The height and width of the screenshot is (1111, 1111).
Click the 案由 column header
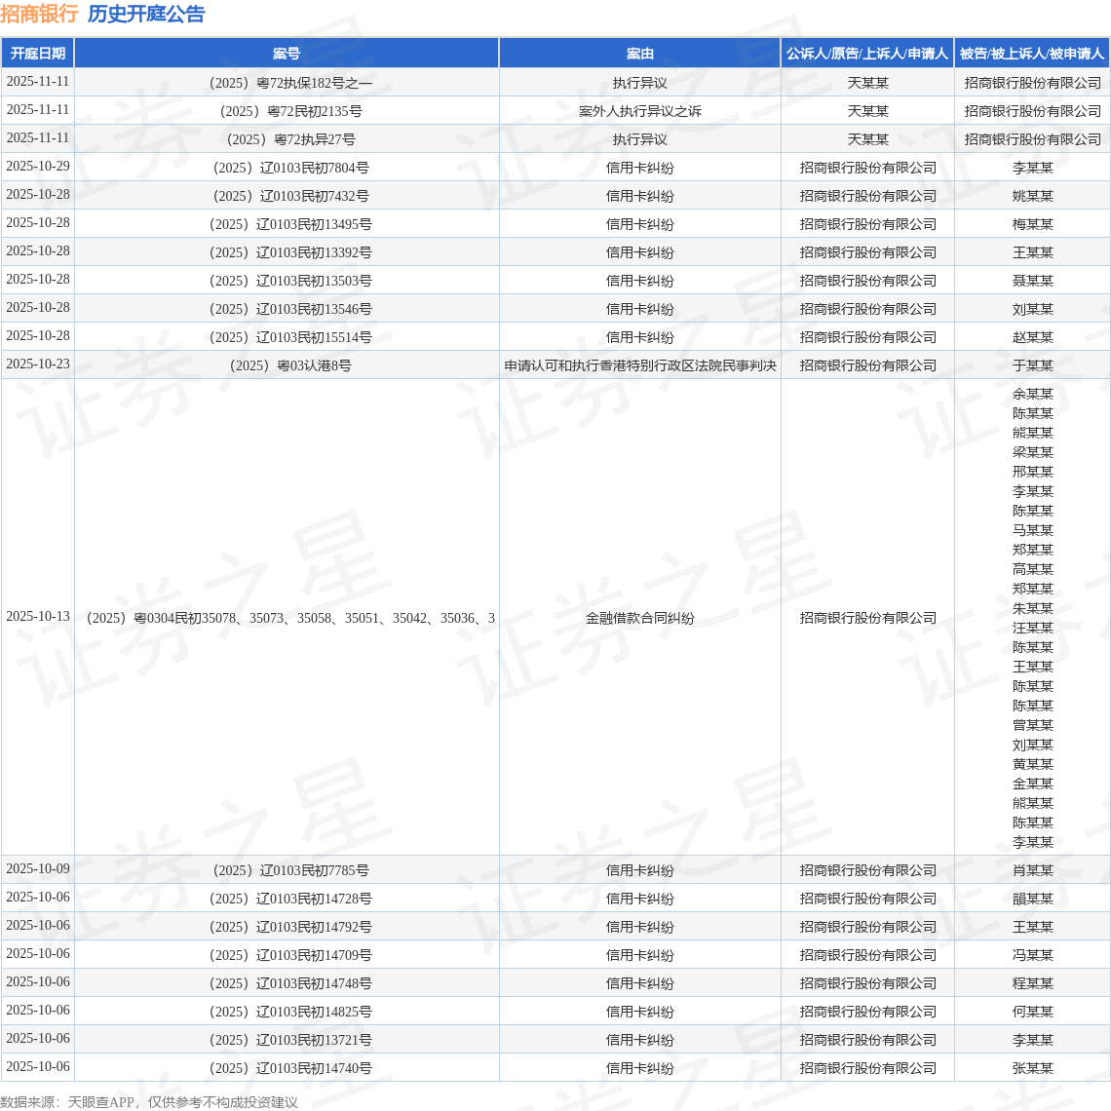point(640,54)
